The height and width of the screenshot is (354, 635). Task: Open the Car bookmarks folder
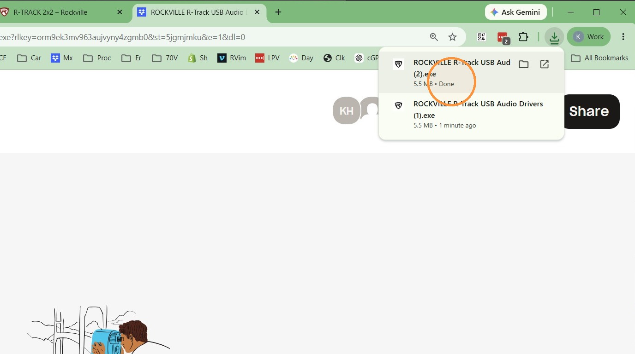(29, 58)
